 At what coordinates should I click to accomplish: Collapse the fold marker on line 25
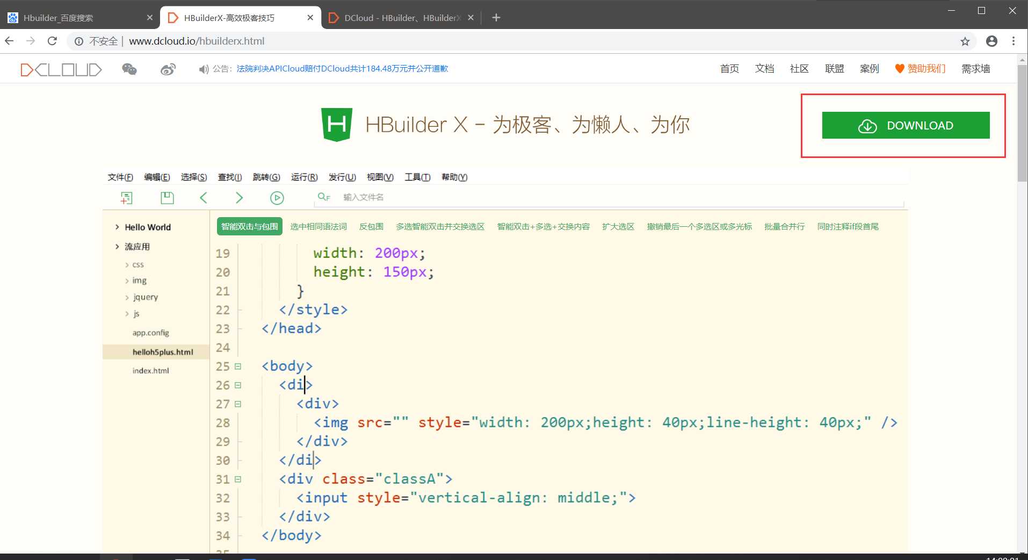[238, 367]
